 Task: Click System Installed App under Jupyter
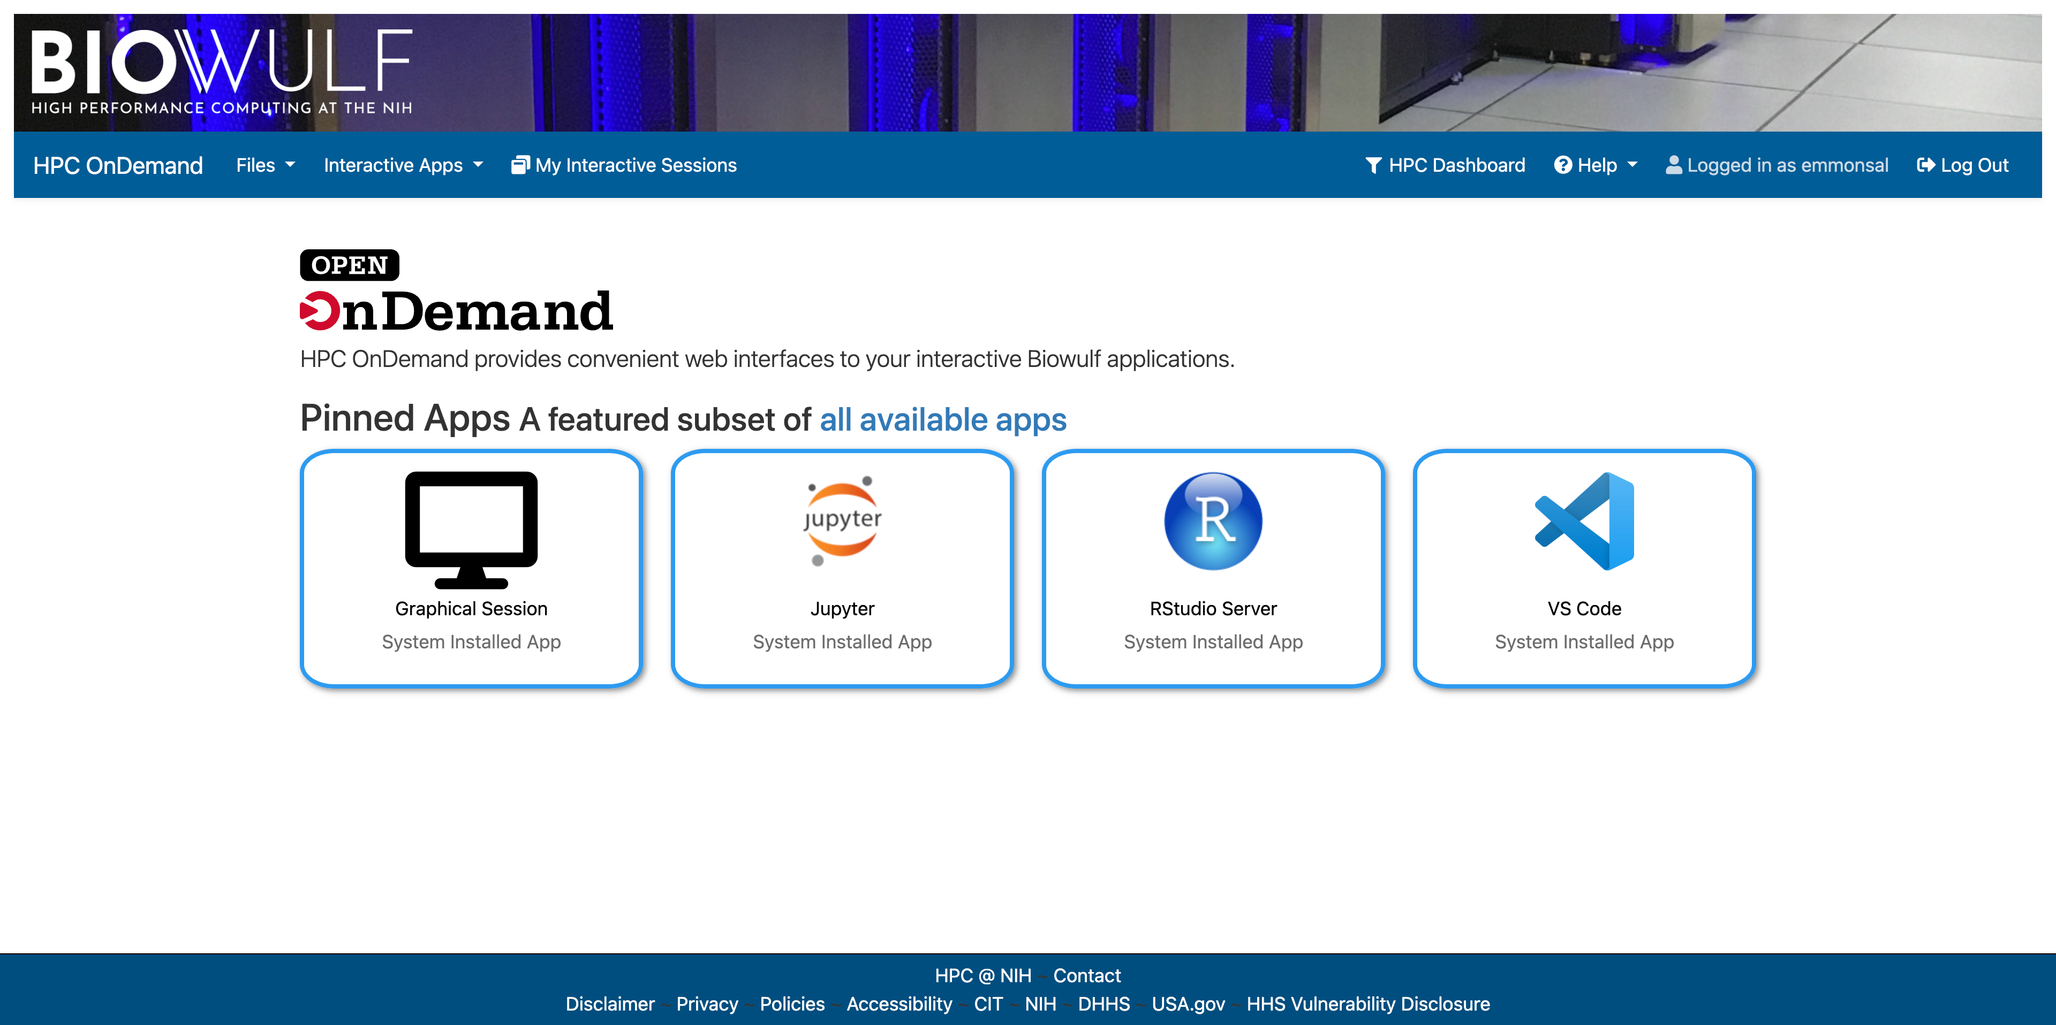point(842,642)
